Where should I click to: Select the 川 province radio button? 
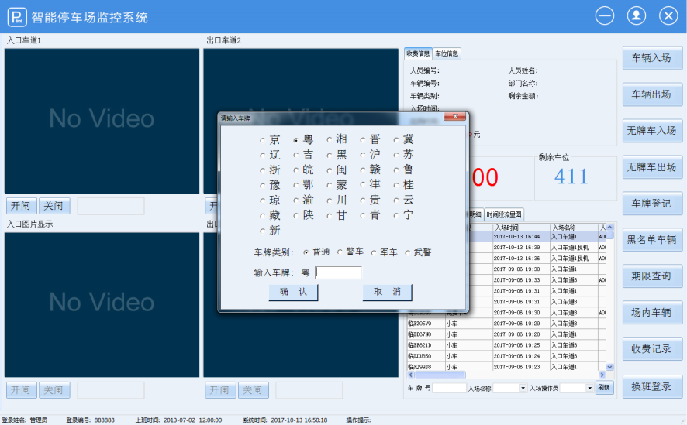pyautogui.click(x=330, y=201)
